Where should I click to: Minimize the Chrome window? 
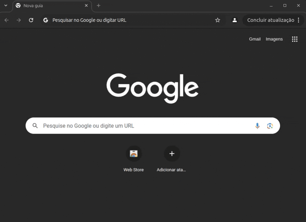pos(271,6)
